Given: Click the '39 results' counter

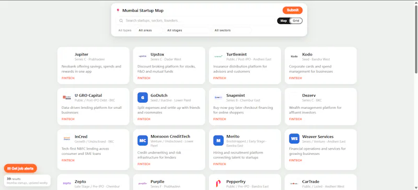Looking at the screenshot, I should [x=14, y=179].
